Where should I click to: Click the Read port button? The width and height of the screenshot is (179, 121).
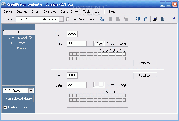pyautogui.click(x=145, y=76)
